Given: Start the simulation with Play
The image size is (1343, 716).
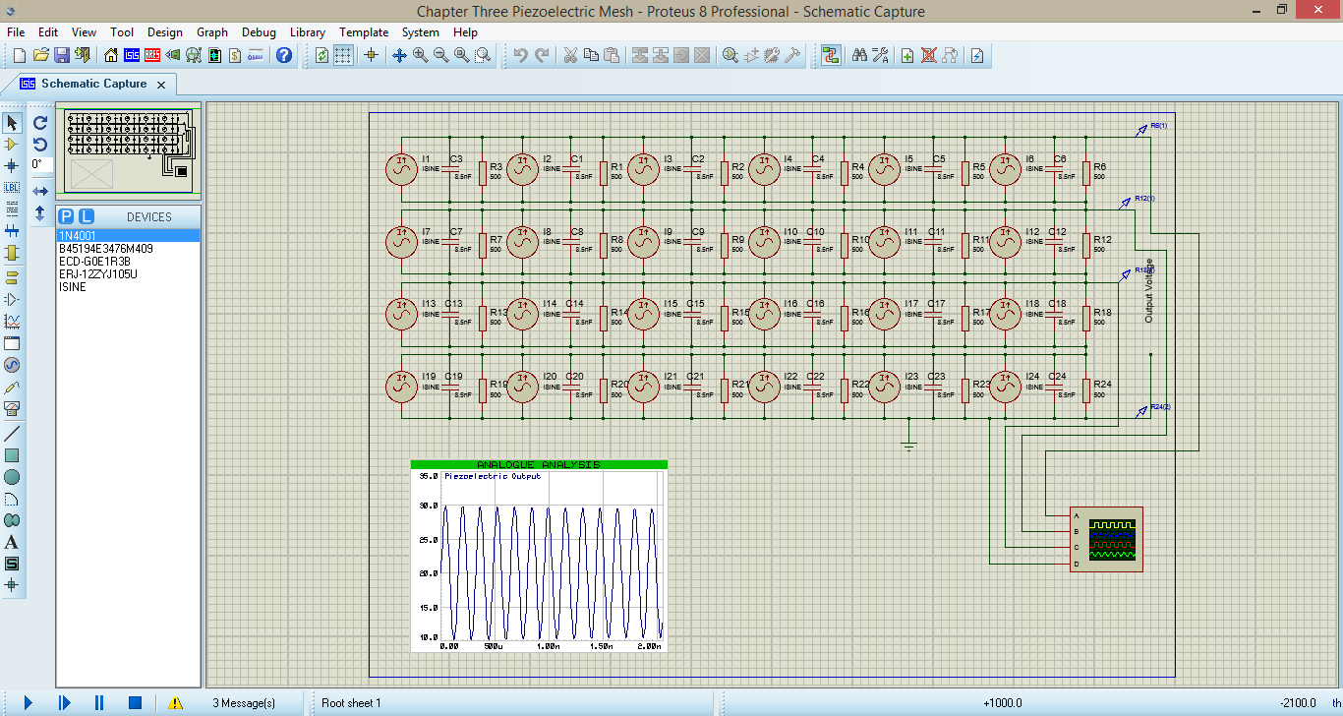Looking at the screenshot, I should coord(28,702).
